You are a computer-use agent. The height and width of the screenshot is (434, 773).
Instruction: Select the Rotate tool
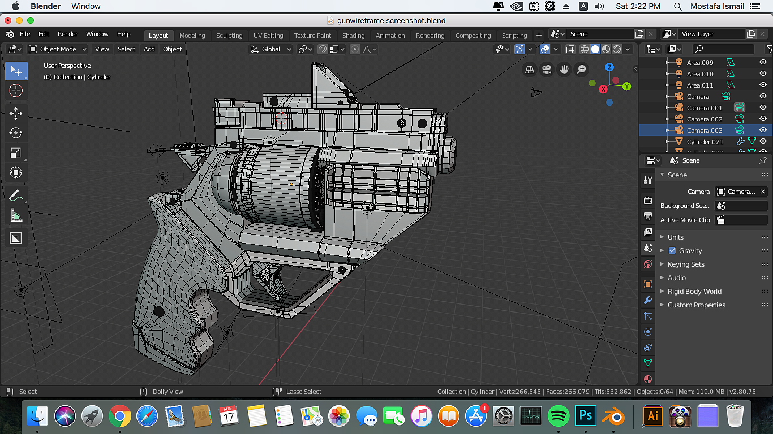(x=16, y=133)
